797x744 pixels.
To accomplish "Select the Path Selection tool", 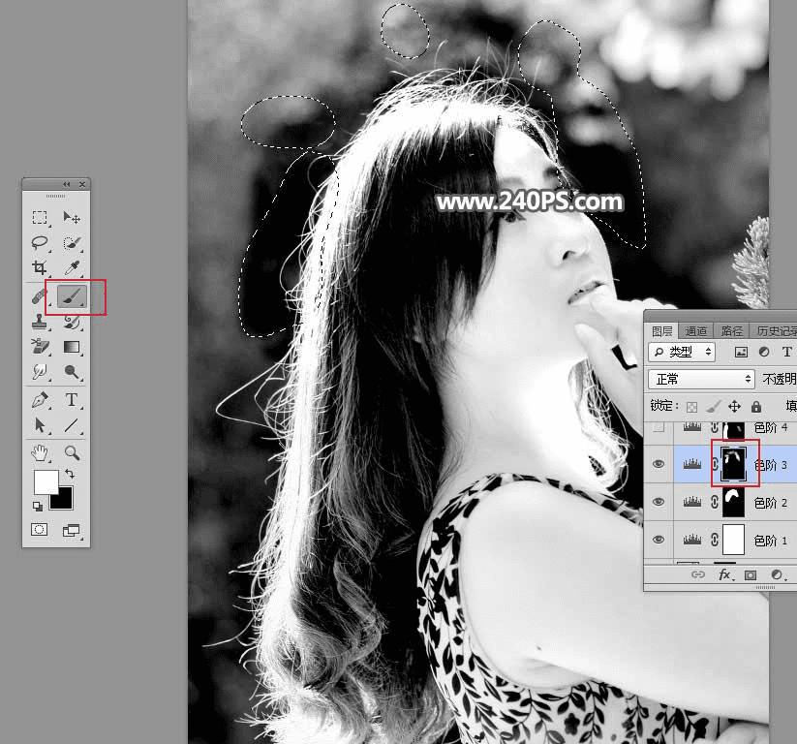I will (40, 425).
